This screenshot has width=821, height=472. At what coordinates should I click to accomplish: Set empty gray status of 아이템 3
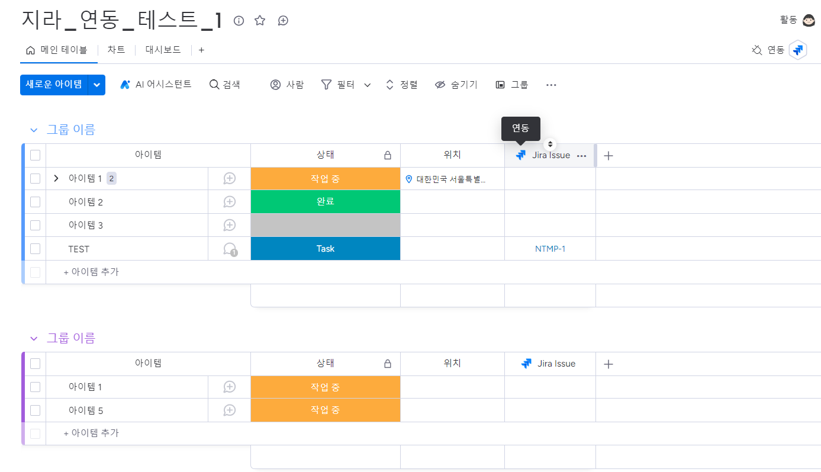coord(326,225)
